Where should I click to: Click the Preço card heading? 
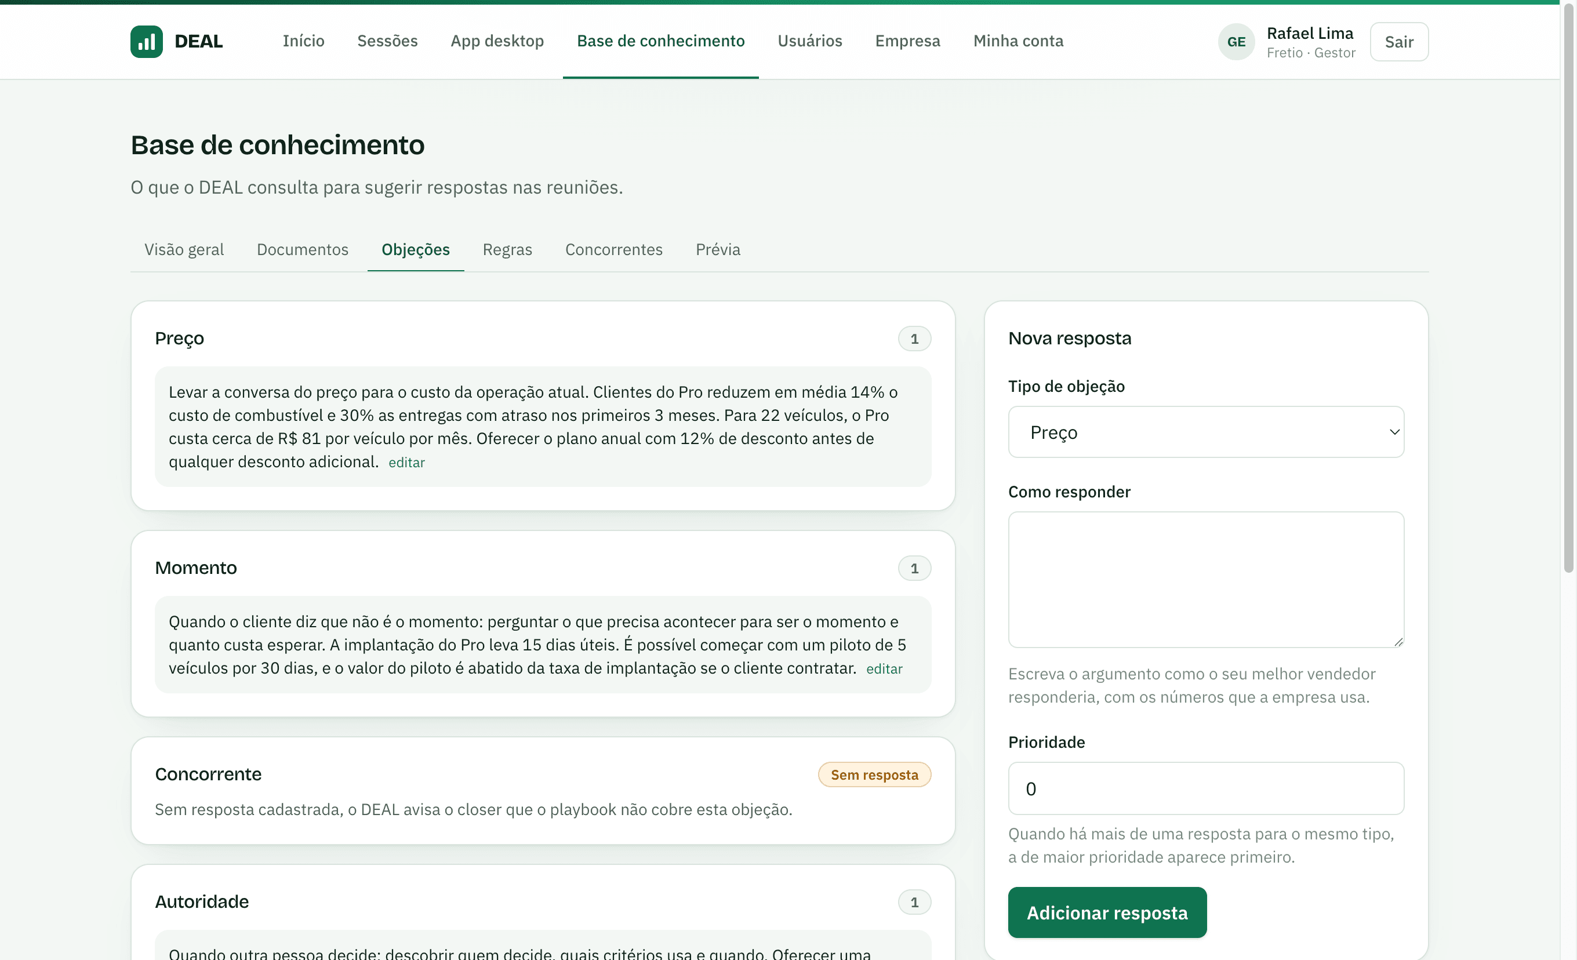coord(179,338)
